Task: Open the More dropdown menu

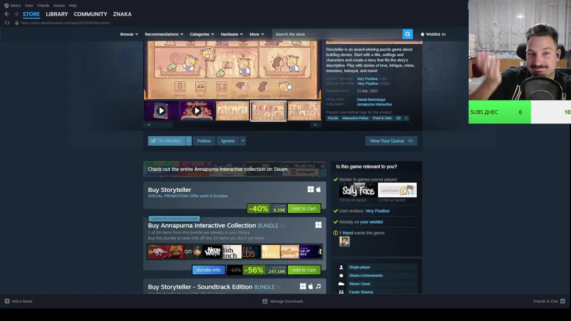Action: pyautogui.click(x=257, y=34)
